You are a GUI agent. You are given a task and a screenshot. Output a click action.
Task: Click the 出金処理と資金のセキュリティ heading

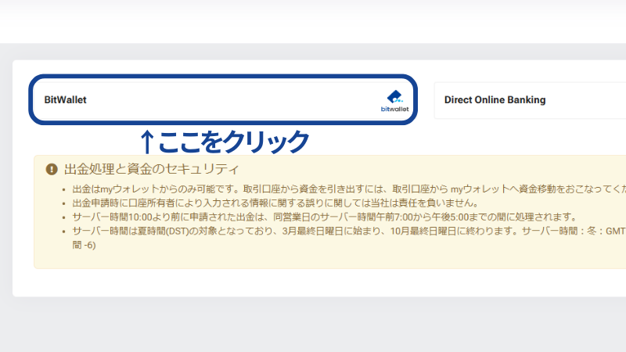click(x=151, y=169)
